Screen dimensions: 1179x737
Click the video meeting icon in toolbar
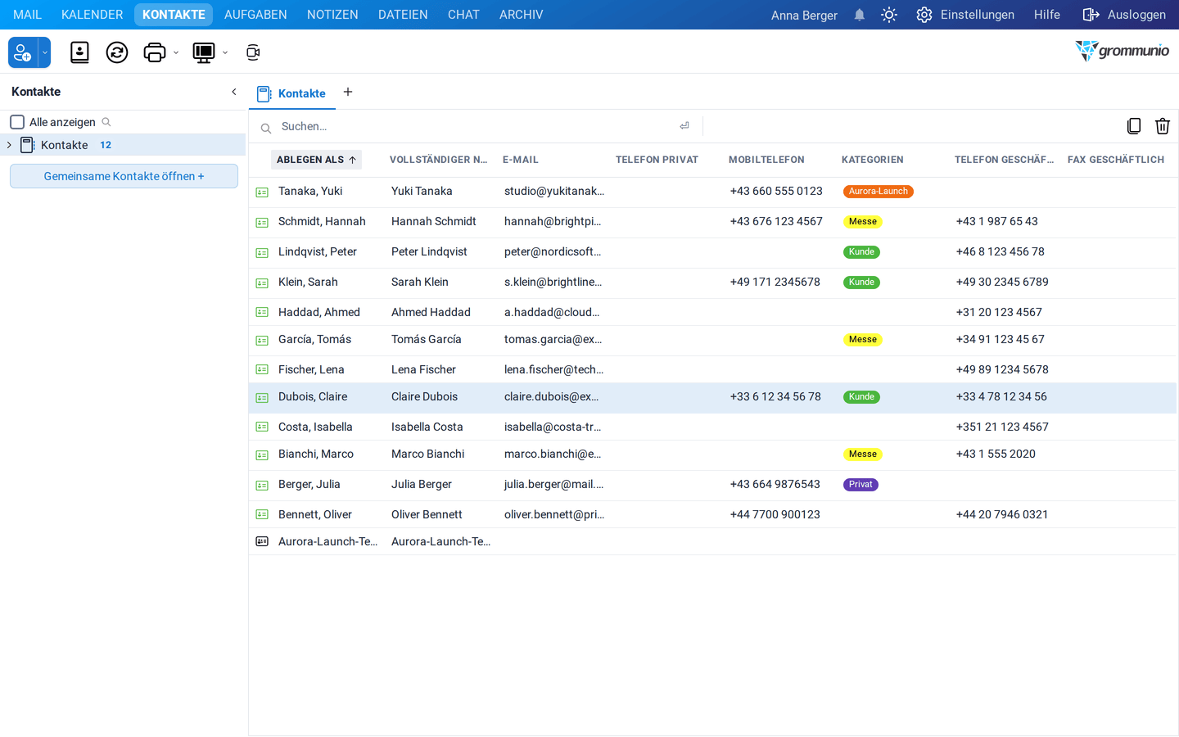[x=253, y=52]
